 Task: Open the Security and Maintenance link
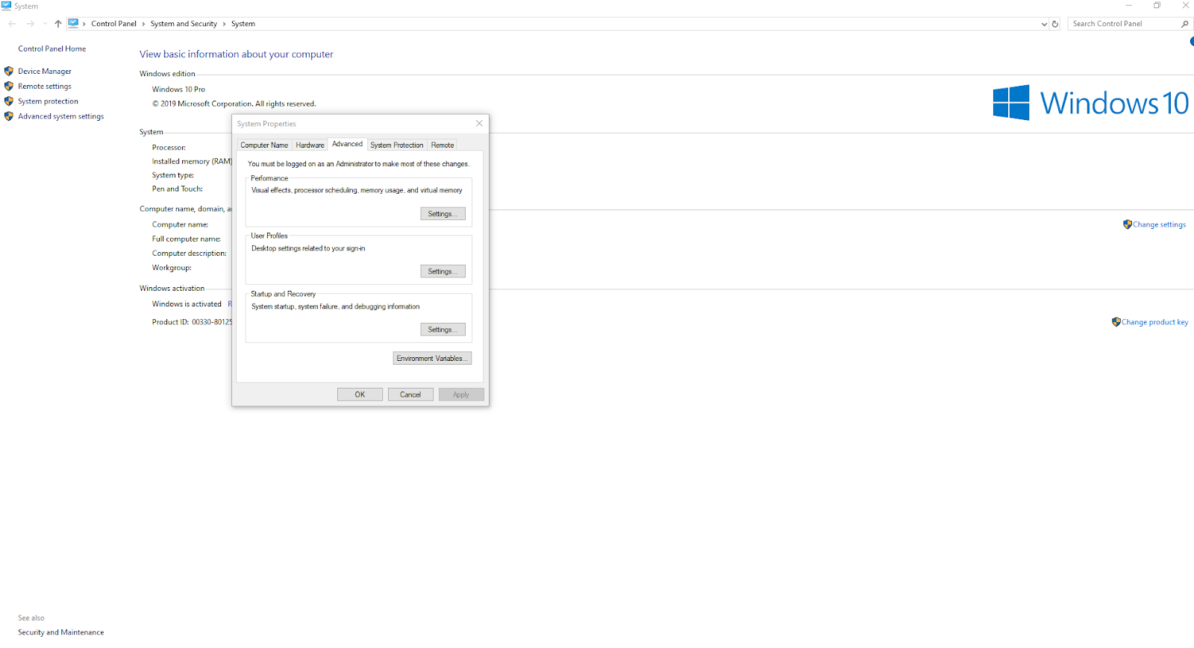pyautogui.click(x=61, y=632)
